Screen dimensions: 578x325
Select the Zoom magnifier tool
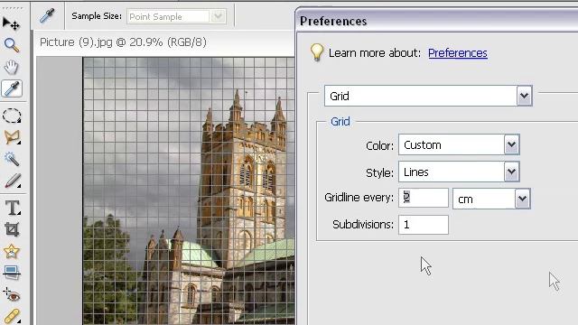[x=12, y=45]
